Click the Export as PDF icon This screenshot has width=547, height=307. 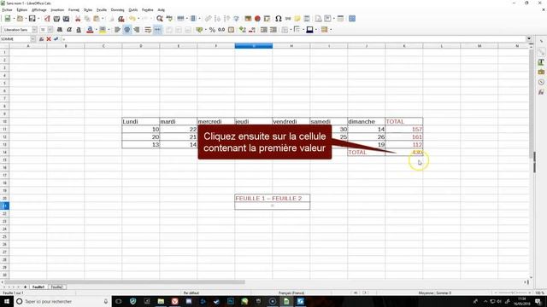point(47,19)
